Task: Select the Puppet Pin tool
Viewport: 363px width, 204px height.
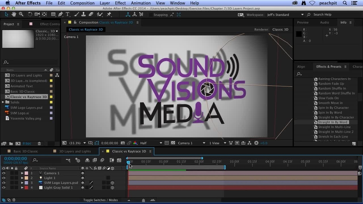Action: 109,14
